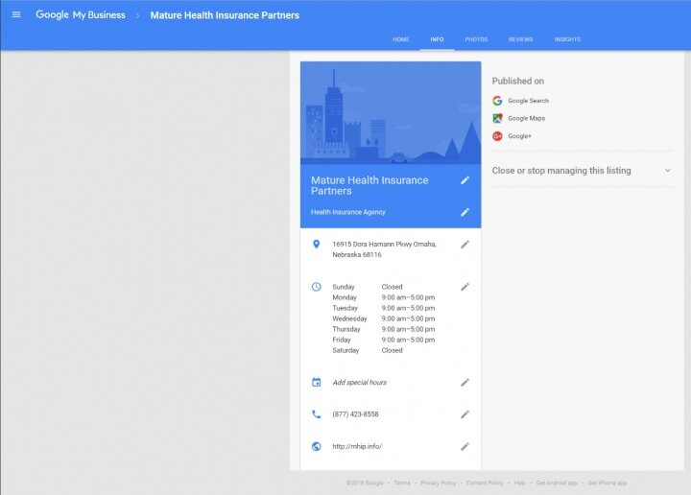Click the address 16915 Dora Hamann Pkwy
The width and height of the screenshot is (691, 495).
pos(384,249)
